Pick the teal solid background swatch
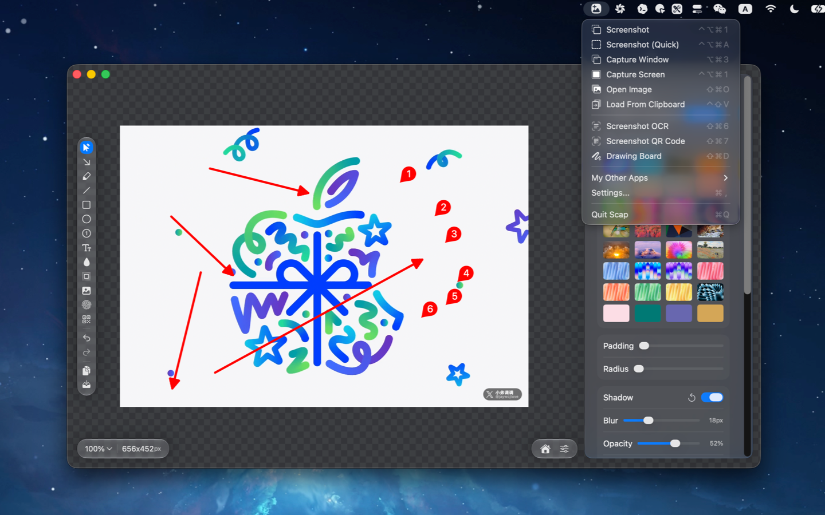825x515 pixels. tap(647, 313)
